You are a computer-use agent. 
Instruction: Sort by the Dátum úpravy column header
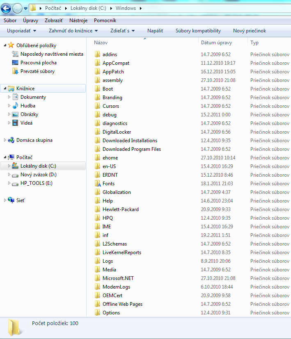coord(217,43)
